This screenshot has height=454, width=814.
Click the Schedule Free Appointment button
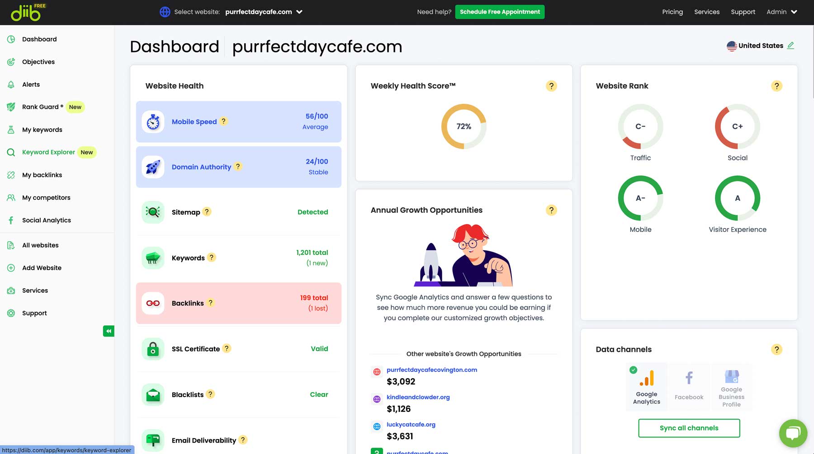click(499, 12)
